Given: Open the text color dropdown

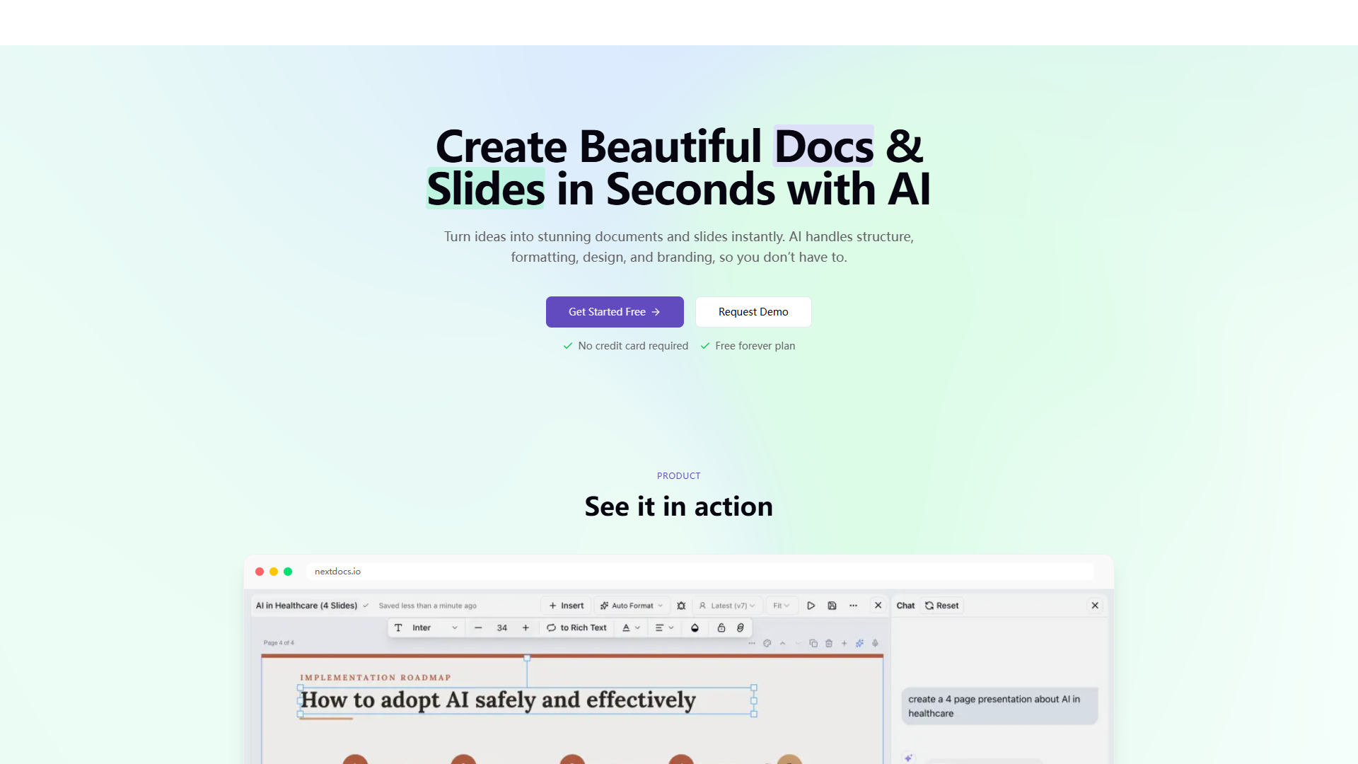Looking at the screenshot, I should pos(631,627).
